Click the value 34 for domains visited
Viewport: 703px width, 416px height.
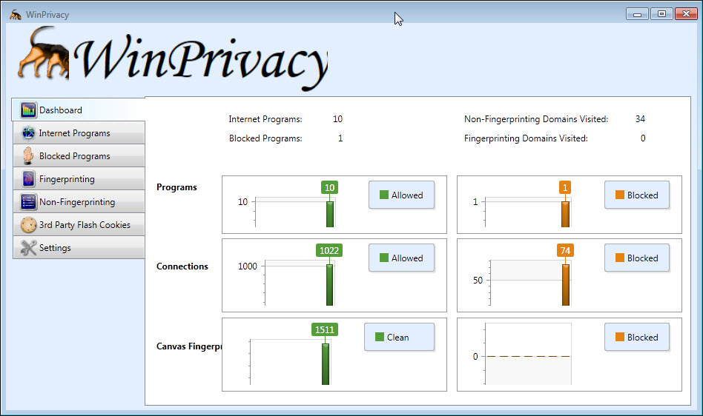click(x=640, y=119)
